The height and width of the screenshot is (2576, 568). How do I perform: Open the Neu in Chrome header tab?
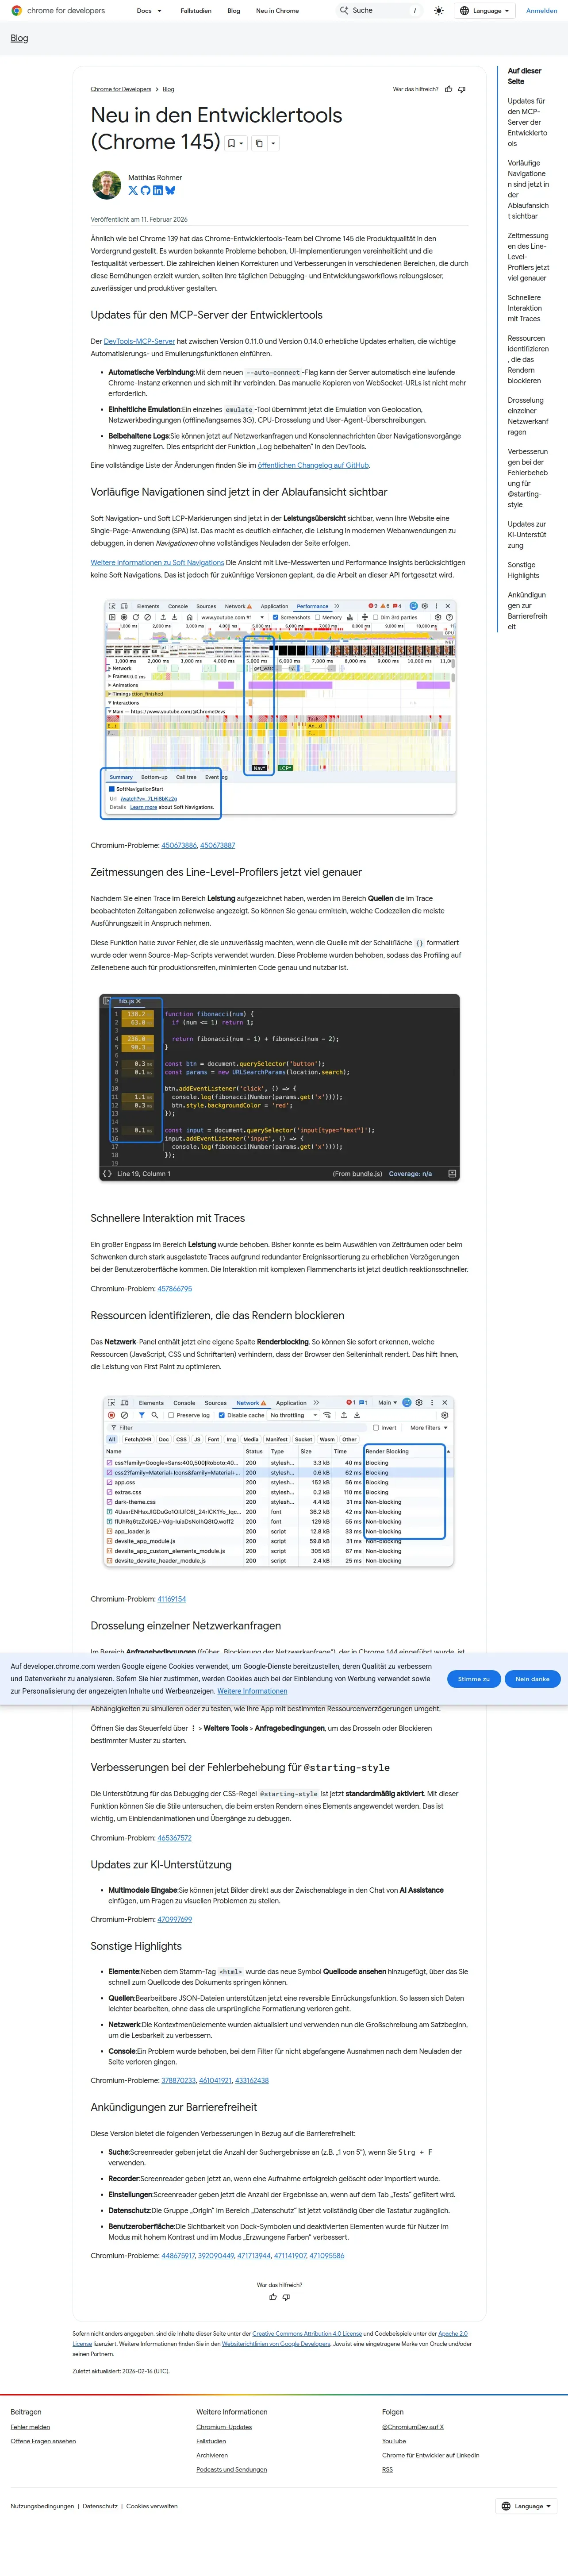277,11
